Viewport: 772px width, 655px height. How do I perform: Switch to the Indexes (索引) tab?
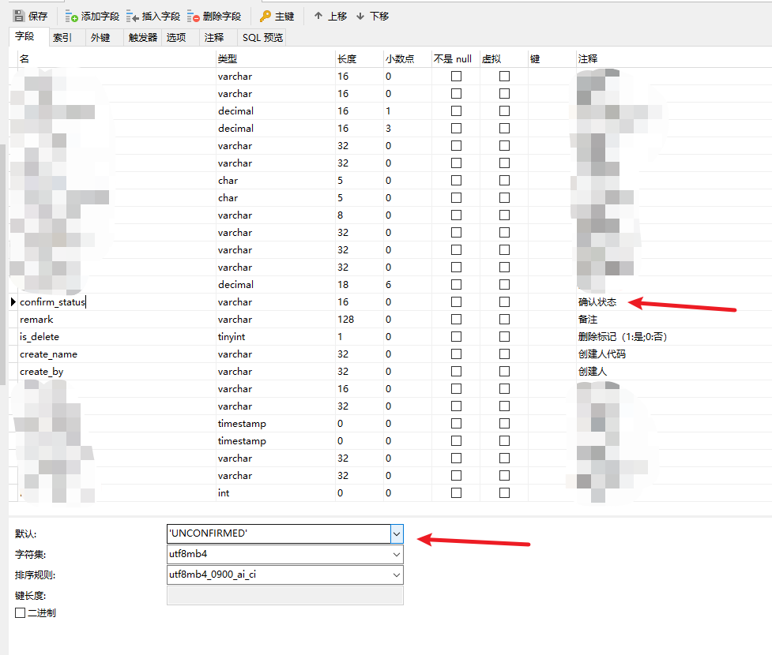tap(62, 37)
